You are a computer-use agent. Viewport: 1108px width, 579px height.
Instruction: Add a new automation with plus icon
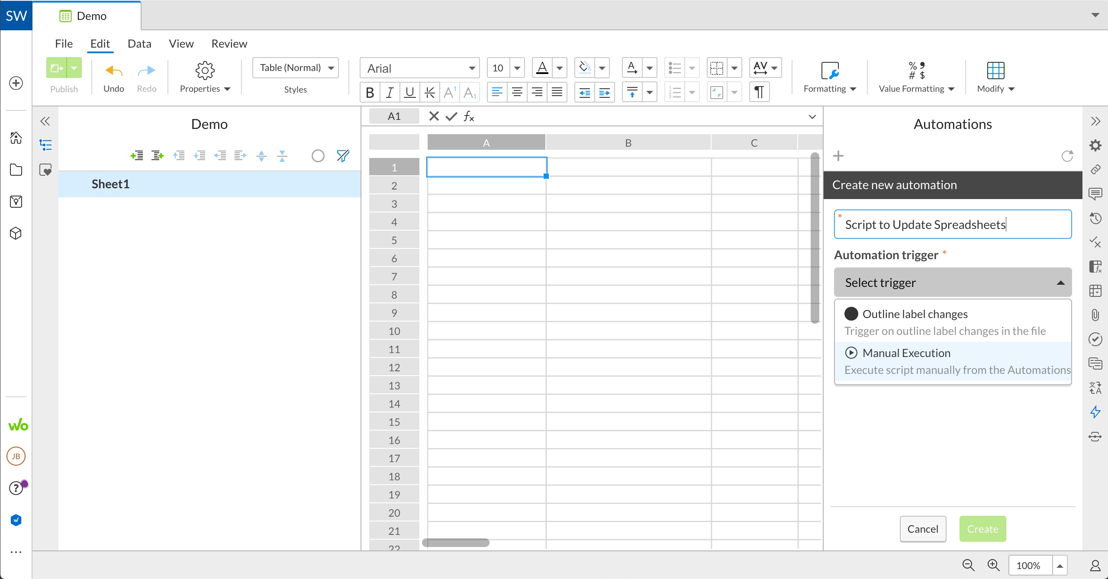[838, 156]
